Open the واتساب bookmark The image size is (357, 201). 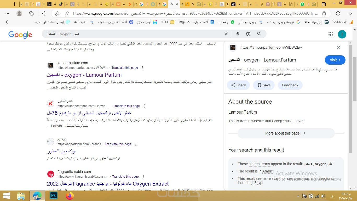point(226,22)
